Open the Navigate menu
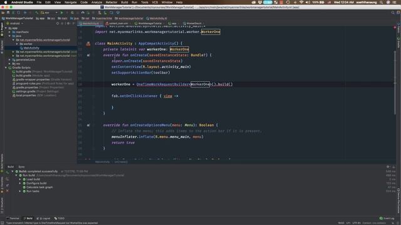The width and height of the screenshot is (401, 225). pyautogui.click(x=70, y=2)
